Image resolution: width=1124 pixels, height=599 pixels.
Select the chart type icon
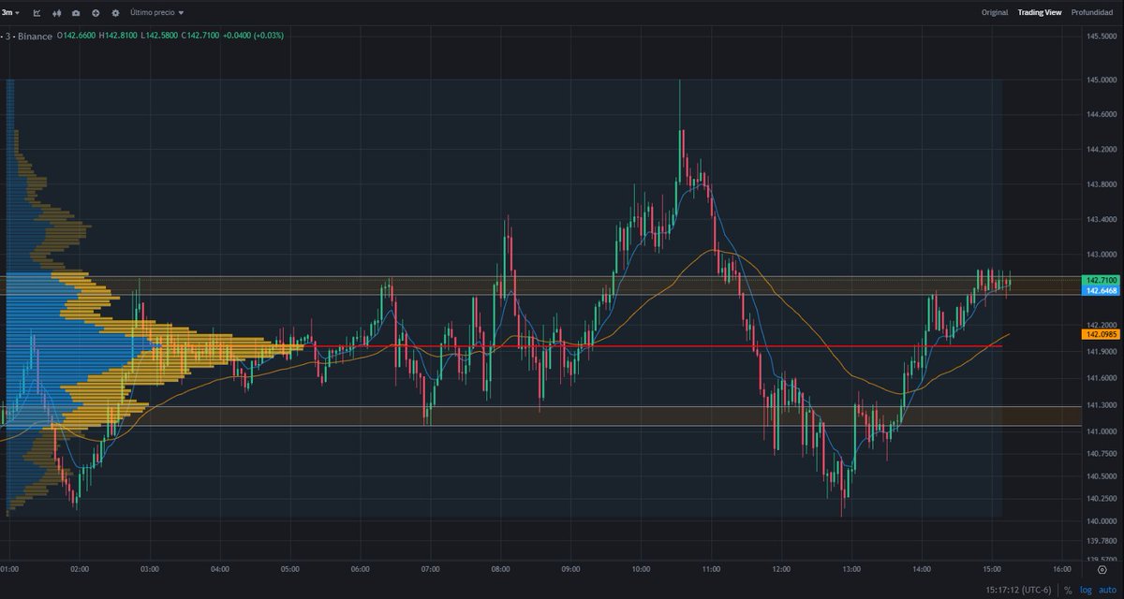(x=36, y=12)
